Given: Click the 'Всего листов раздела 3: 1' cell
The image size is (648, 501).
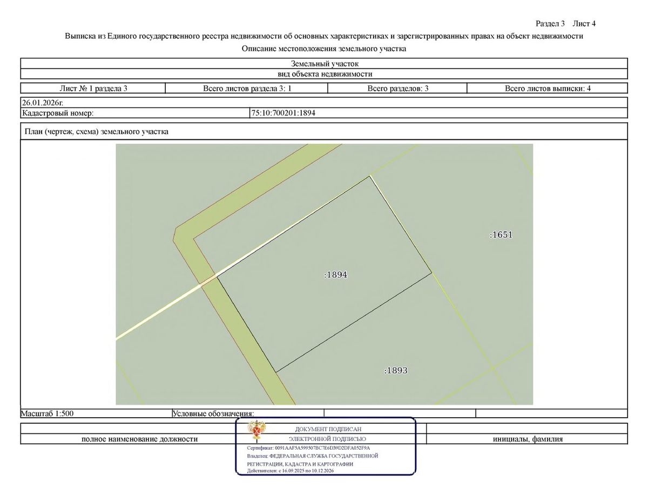Looking at the screenshot, I should [247, 88].
